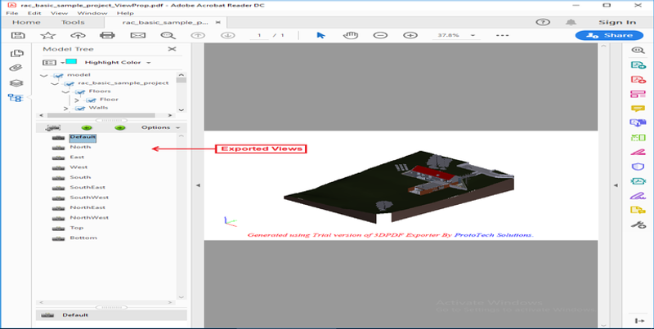654x329 pixels.
Task: Click the Zoom In plus icon
Action: [x=410, y=35]
